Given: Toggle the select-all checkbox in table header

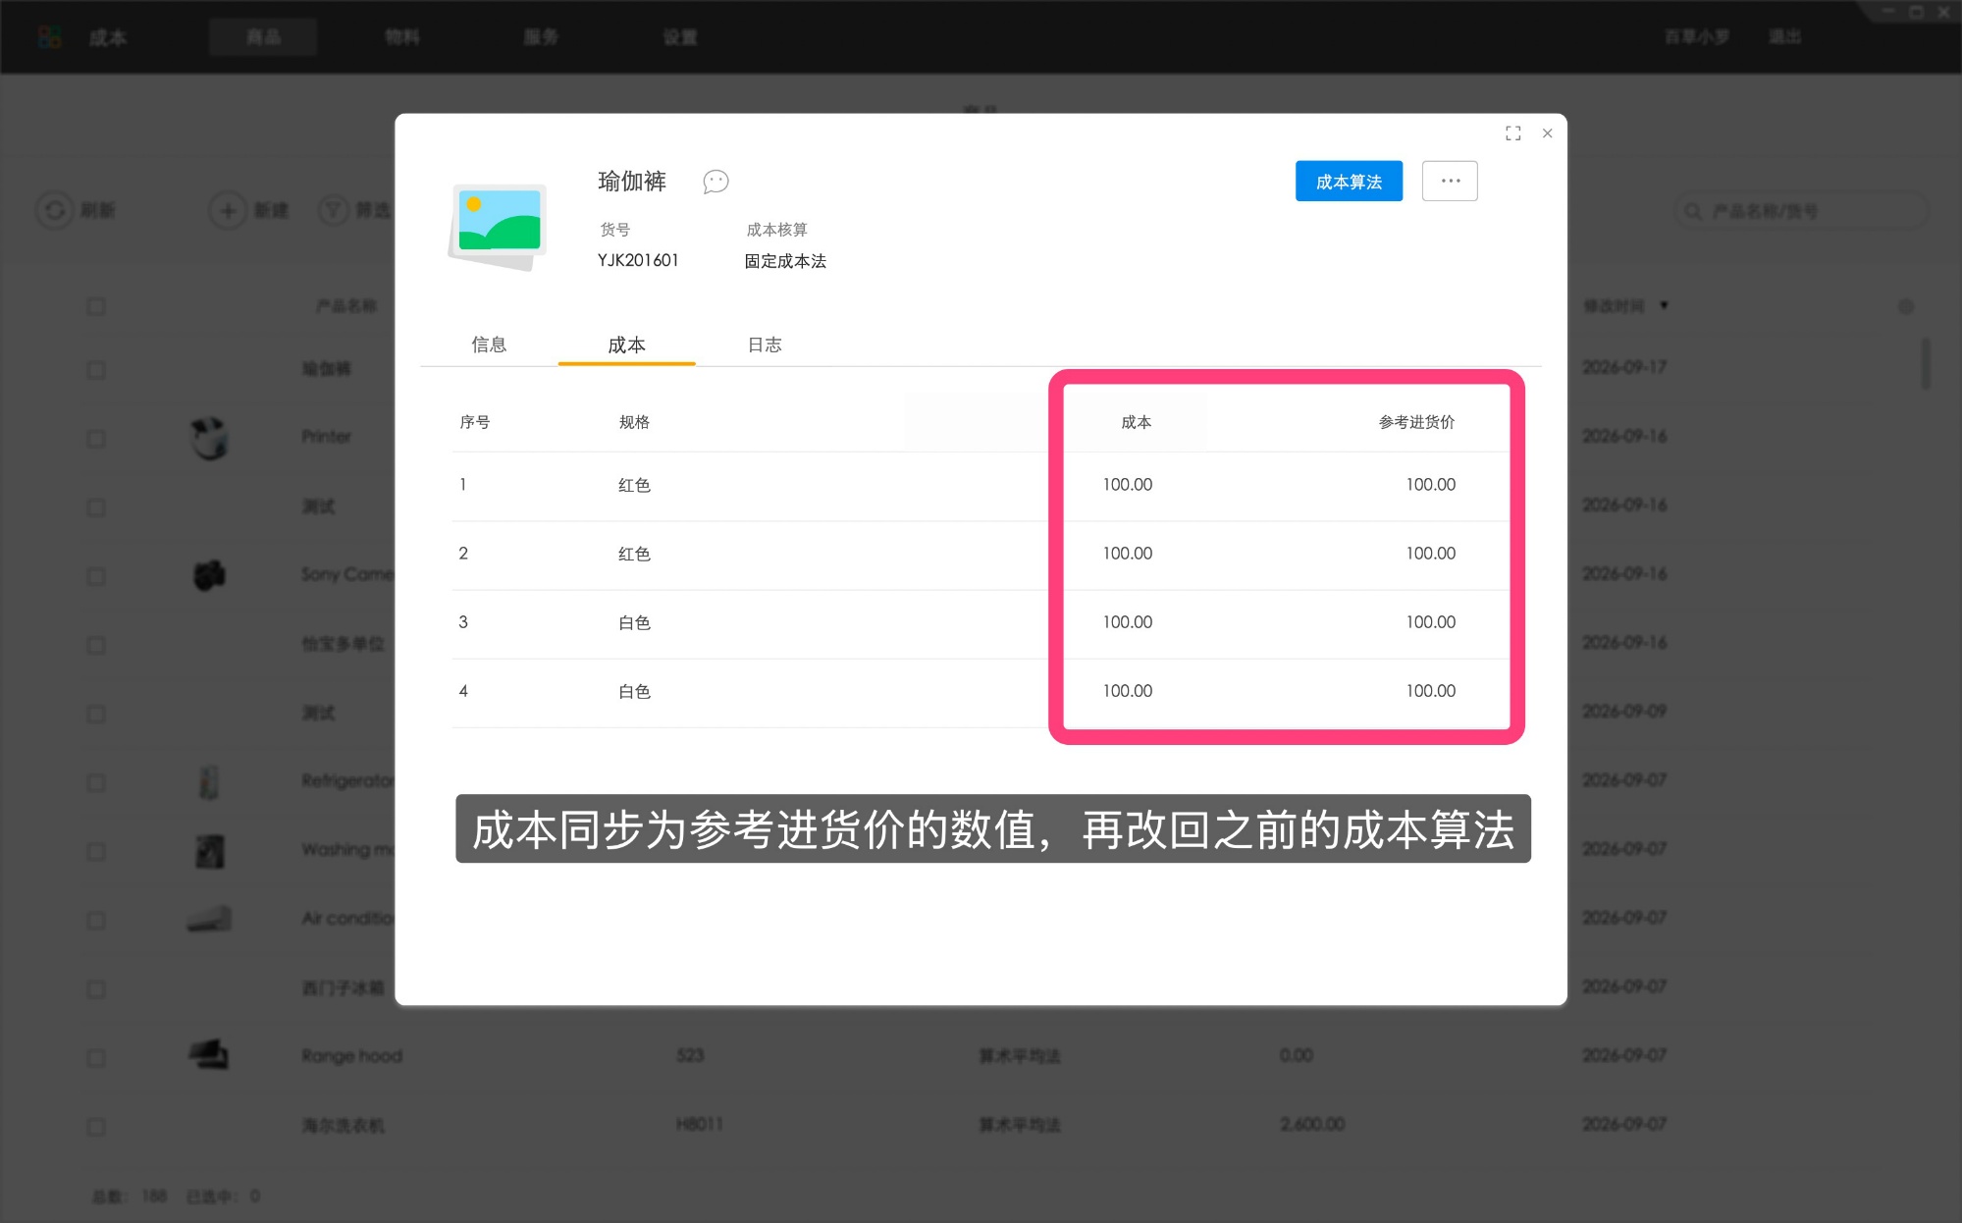Looking at the screenshot, I should (95, 306).
